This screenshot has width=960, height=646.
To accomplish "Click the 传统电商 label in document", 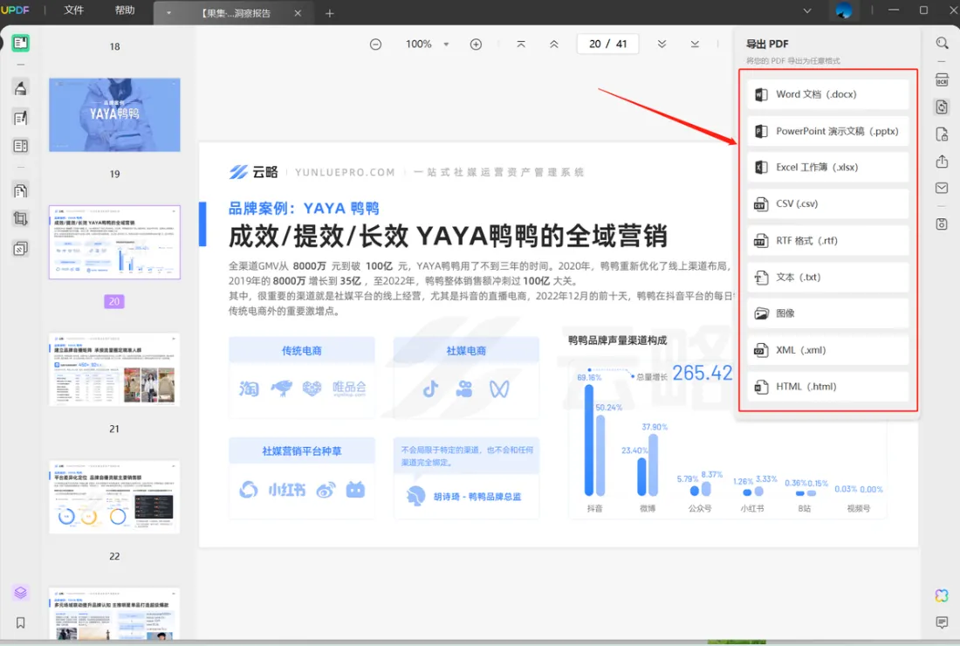I will [301, 351].
